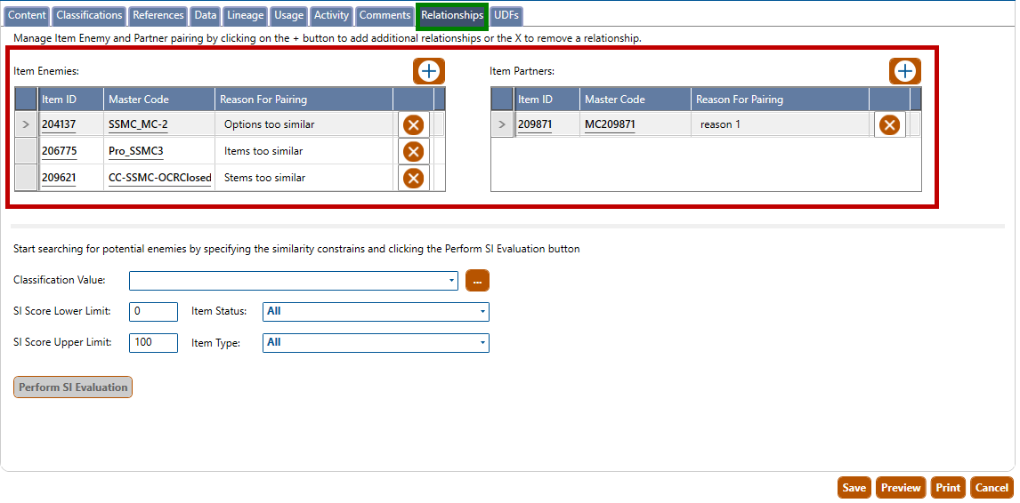Switch to the Lineage tab
The image size is (1020, 503).
[245, 15]
